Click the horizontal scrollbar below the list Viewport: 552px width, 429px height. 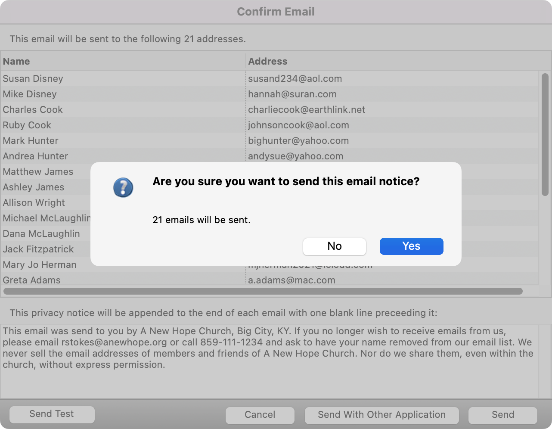263,291
